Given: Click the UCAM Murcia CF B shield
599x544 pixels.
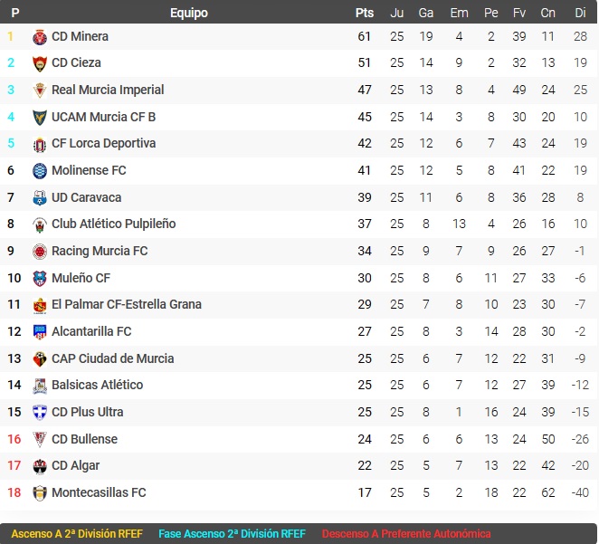Looking at the screenshot, I should (40, 118).
